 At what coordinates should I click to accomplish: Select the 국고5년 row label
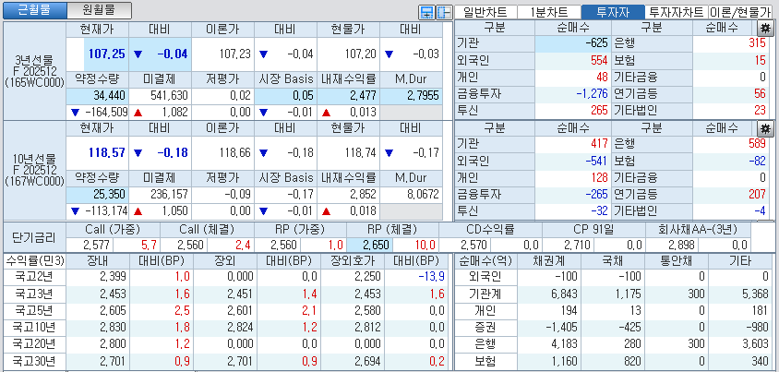(34, 310)
